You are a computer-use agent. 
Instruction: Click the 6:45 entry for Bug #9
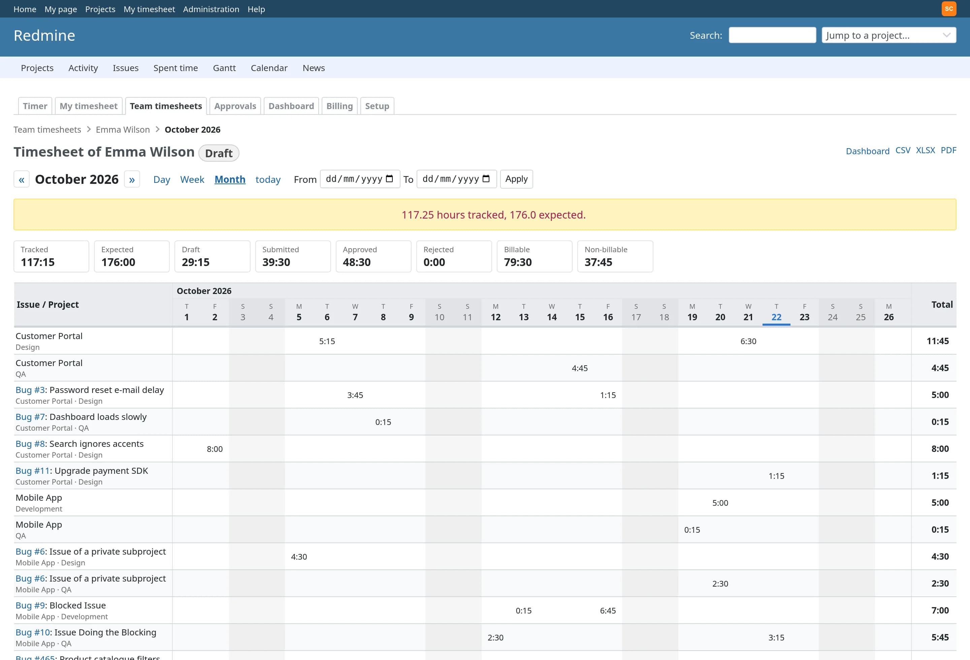(x=608, y=610)
